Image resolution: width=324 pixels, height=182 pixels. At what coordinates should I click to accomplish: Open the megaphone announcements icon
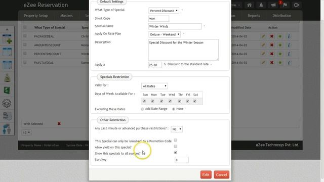click(x=273, y=5)
